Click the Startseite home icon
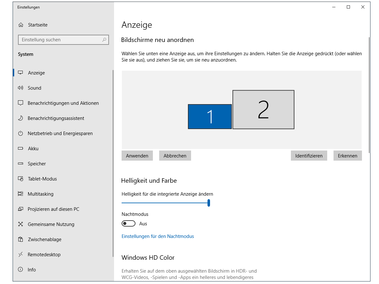Viewport: 379px width, 284px height. pos(21,25)
